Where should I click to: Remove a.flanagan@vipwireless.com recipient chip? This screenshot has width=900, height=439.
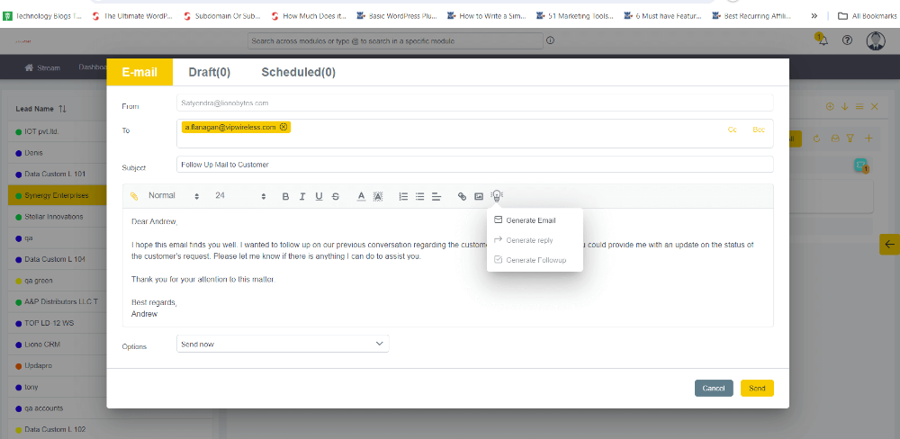coord(283,127)
